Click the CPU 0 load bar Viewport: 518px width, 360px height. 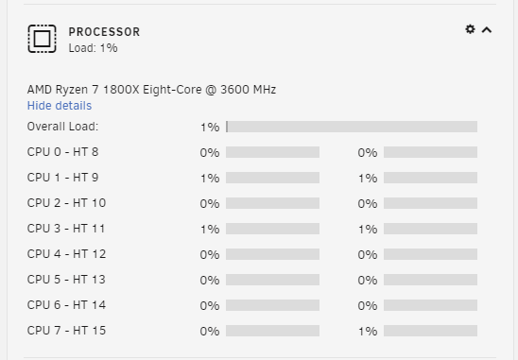[x=272, y=152]
